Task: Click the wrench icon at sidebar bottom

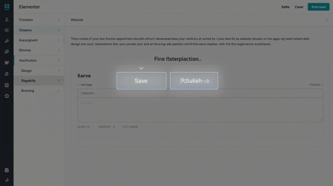Action: coord(7,180)
